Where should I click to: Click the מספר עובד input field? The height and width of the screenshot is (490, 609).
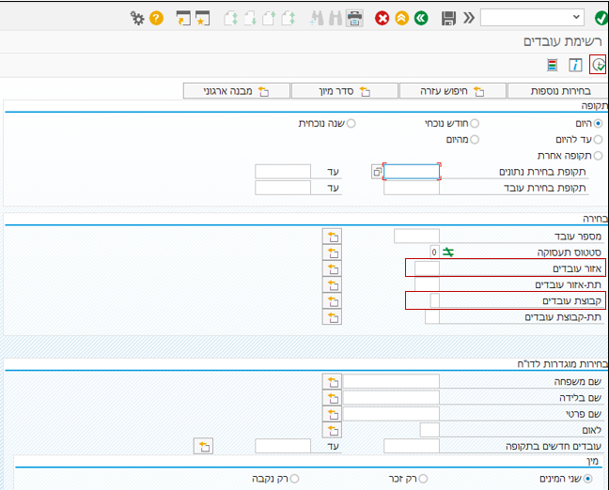416,236
